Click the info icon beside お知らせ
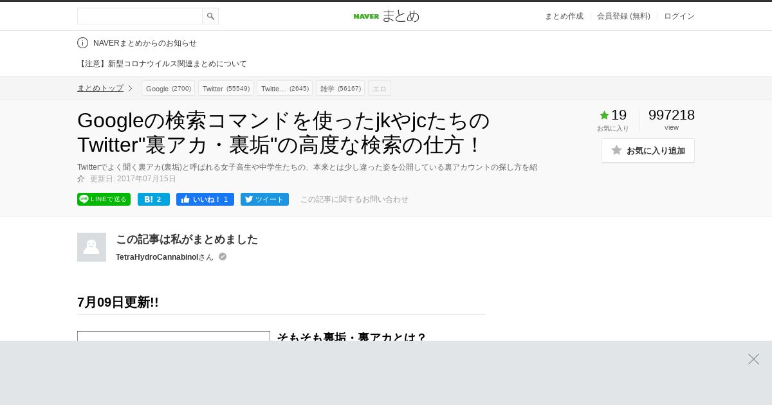 [82, 43]
